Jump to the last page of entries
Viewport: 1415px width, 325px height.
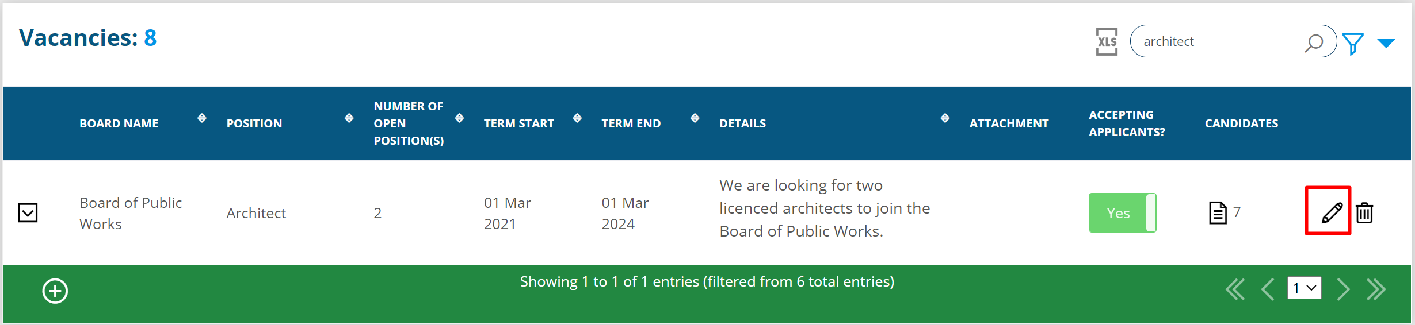click(1376, 289)
